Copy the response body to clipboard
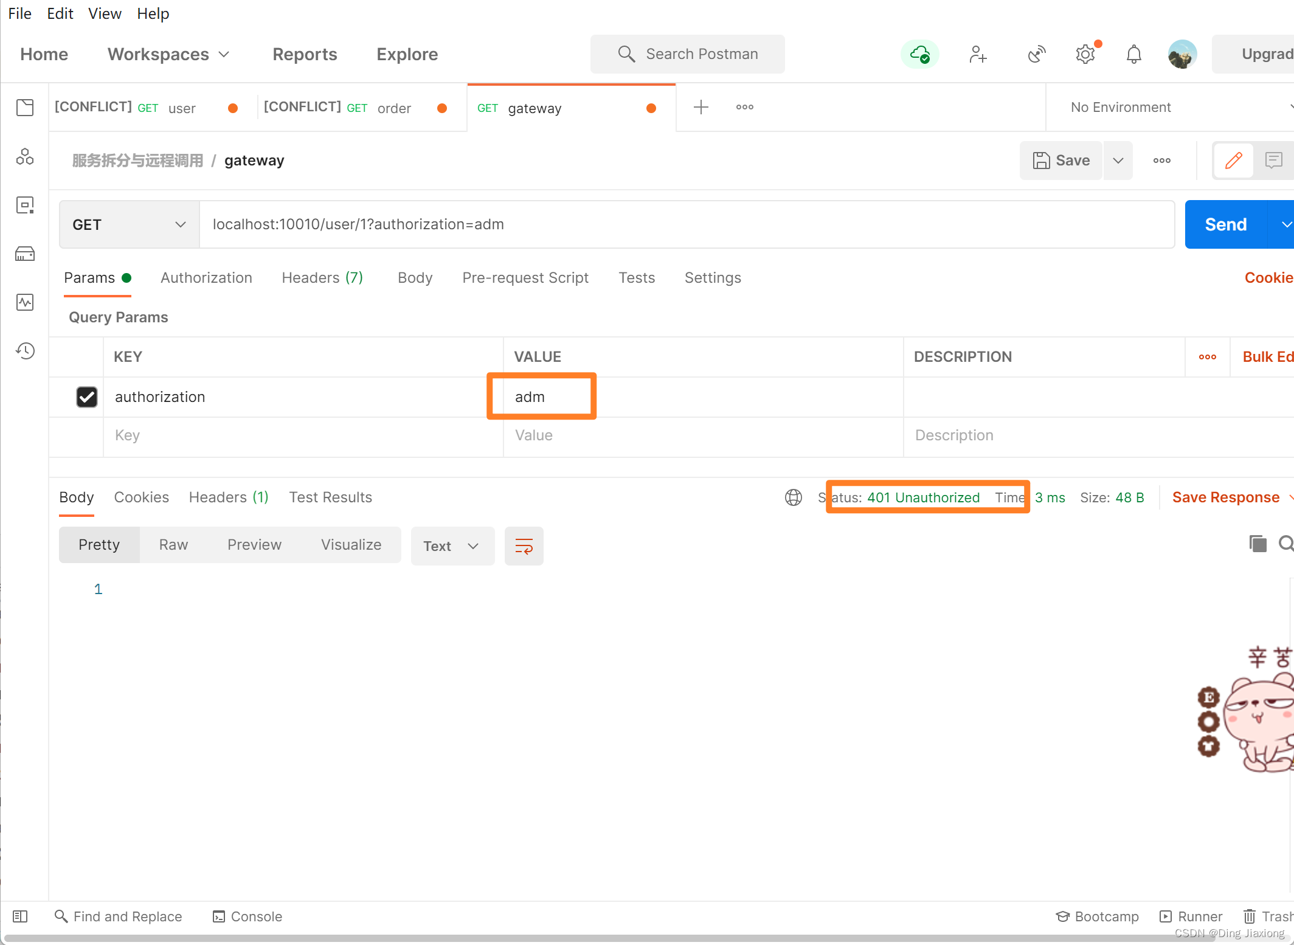This screenshot has height=945, width=1294. pos(1258,543)
